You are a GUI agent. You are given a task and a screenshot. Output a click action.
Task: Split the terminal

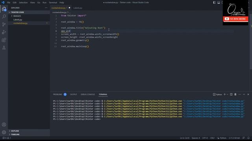click(231, 94)
